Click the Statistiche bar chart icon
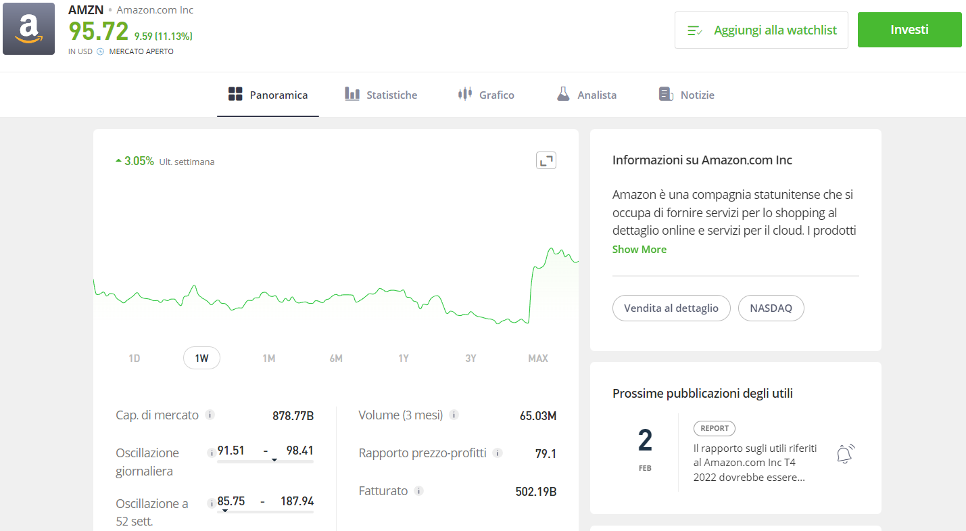The height and width of the screenshot is (531, 966). (352, 94)
